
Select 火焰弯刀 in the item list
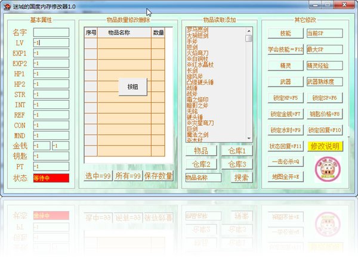(197, 53)
